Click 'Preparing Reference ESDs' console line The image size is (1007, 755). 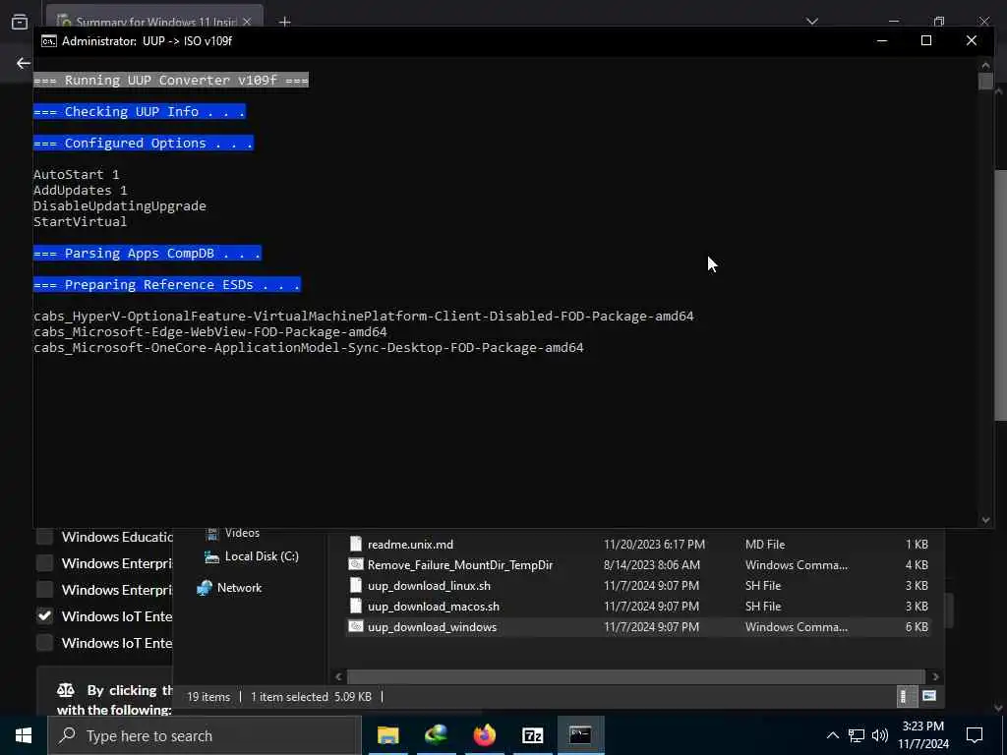167,284
